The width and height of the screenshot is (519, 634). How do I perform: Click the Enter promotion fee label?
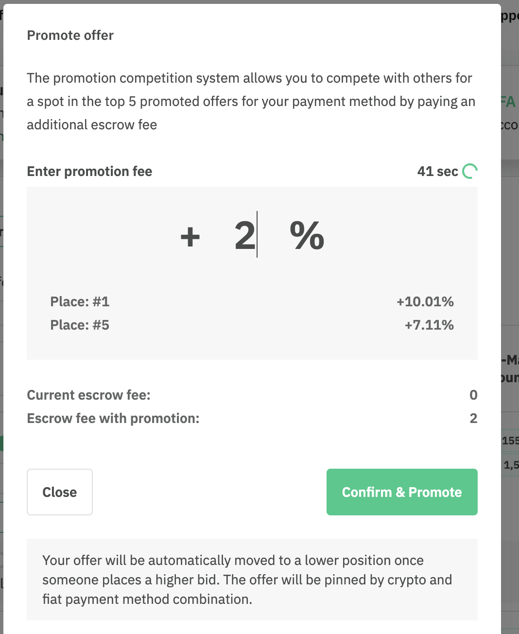coord(89,171)
